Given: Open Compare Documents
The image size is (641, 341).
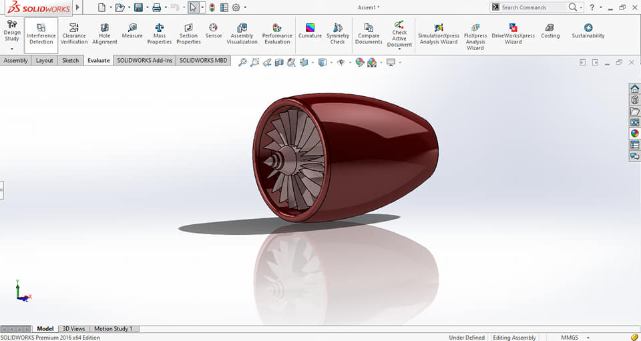Looking at the screenshot, I should [369, 33].
